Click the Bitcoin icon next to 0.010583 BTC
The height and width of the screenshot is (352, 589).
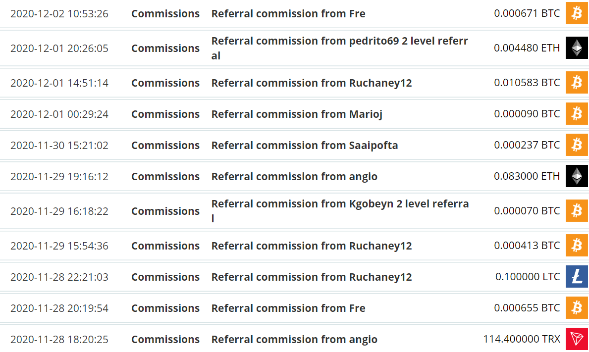coord(577,83)
